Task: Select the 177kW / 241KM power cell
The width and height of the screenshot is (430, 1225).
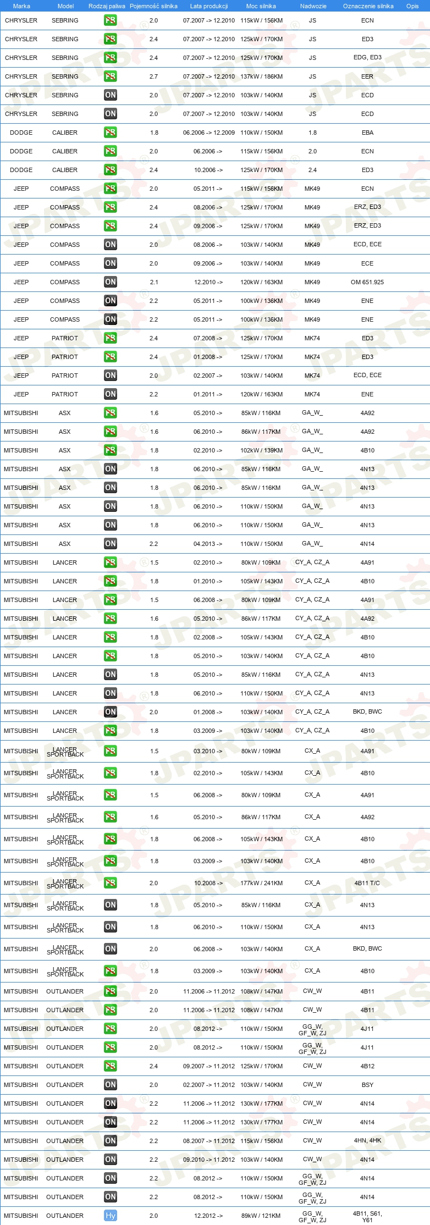Action: (261, 883)
